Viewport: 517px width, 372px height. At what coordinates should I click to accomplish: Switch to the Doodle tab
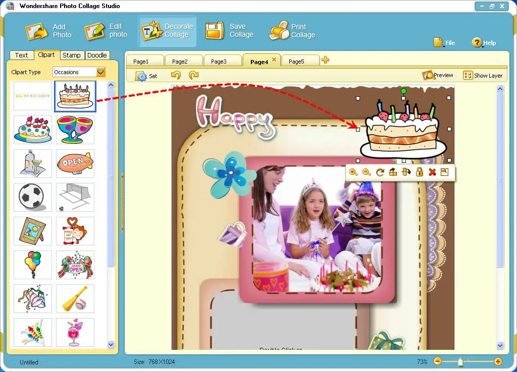point(97,55)
